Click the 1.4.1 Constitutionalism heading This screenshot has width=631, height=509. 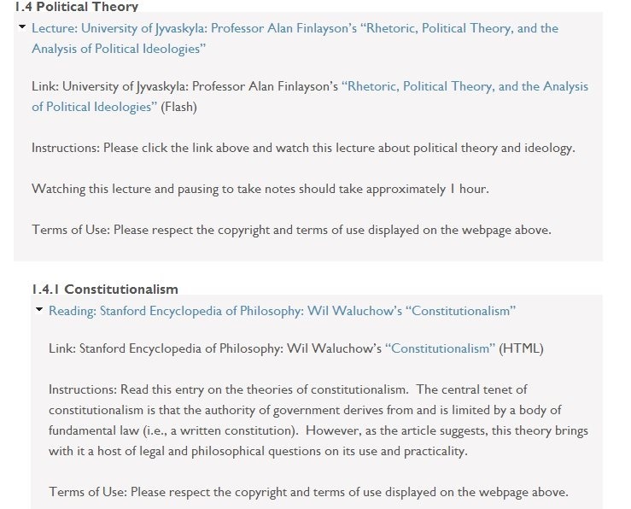[x=104, y=290]
